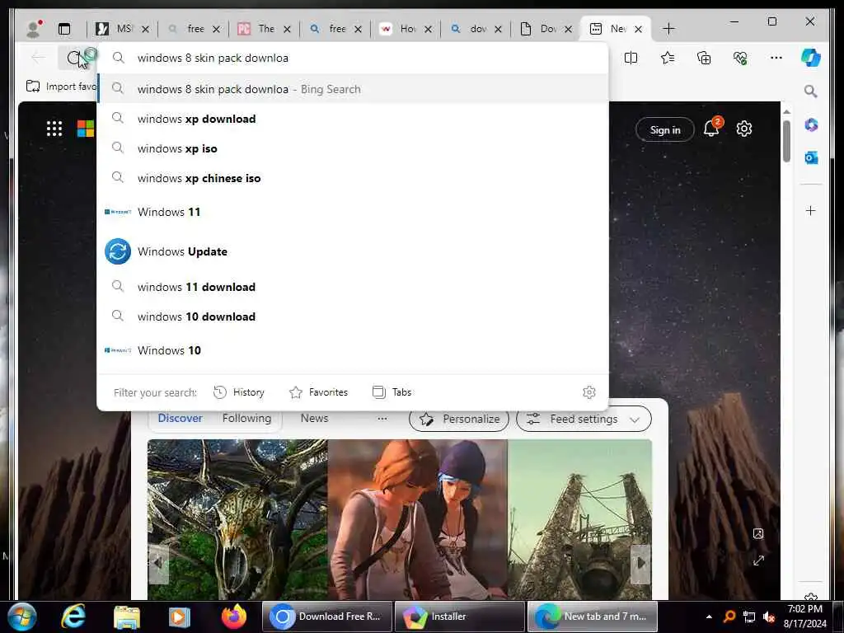
Task: Select Windows 10 suggestion
Action: tap(353, 350)
